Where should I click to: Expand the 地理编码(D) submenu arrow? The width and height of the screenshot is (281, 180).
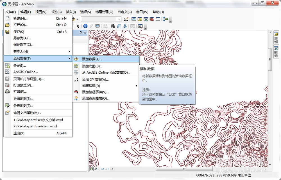pos(136,86)
